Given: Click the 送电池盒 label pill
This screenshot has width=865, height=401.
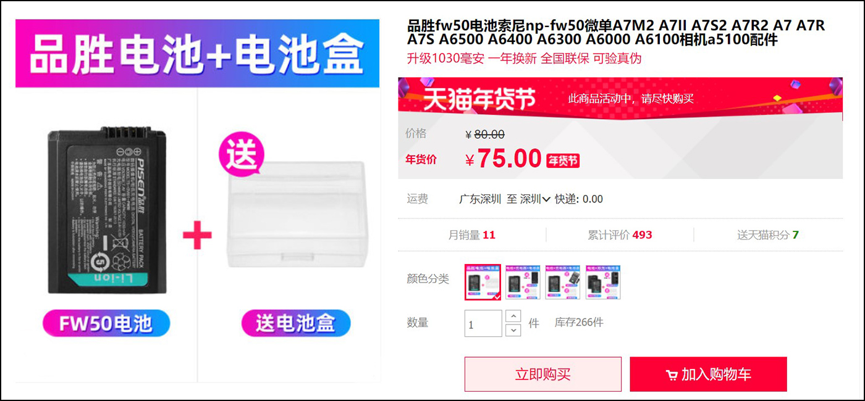Looking at the screenshot, I should [x=296, y=323].
